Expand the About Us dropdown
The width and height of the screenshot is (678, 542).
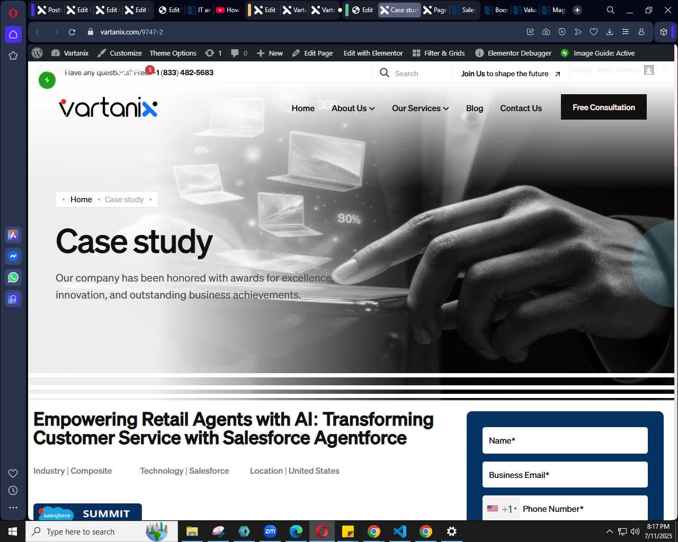pyautogui.click(x=353, y=108)
